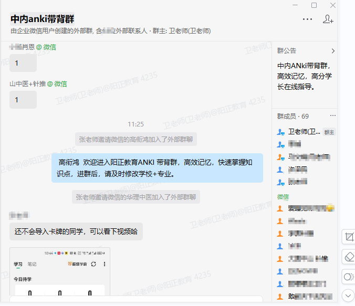The image size is (355, 306).
Task: Open the announcement text 中内ANki带背群
Action: tap(304, 76)
